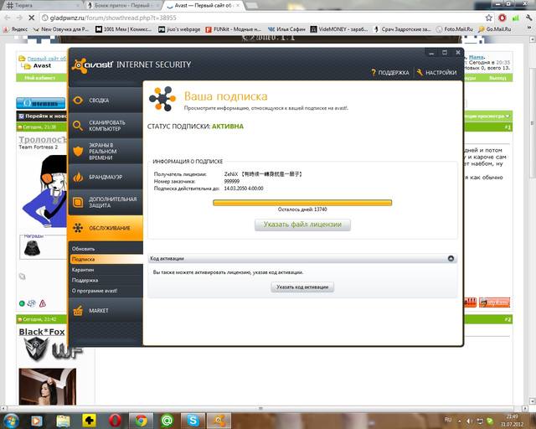536x429 pixels.
Task: Click the Avast logo in header
Action: coord(93,65)
